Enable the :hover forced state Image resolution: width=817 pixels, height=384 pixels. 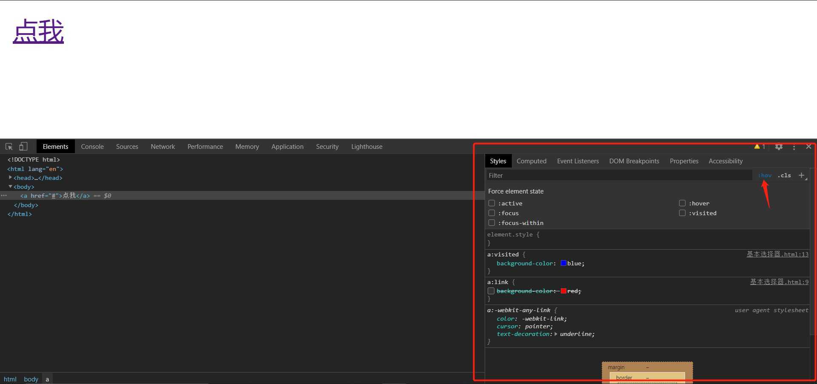[683, 203]
